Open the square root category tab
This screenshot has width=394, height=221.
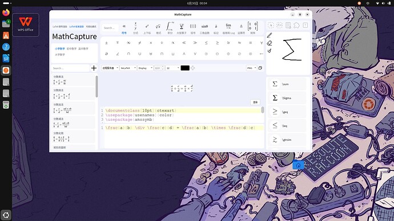158,28
